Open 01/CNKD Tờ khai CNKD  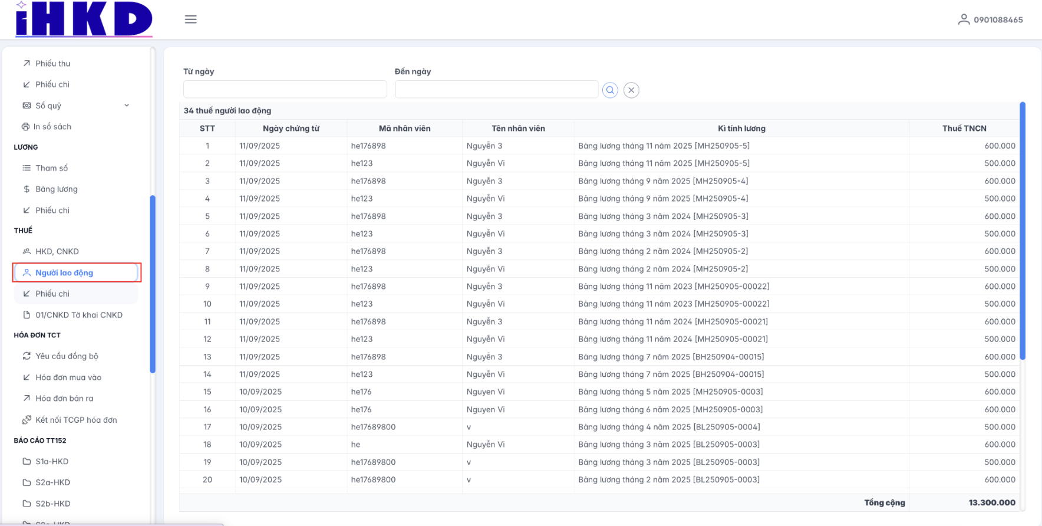coord(78,315)
